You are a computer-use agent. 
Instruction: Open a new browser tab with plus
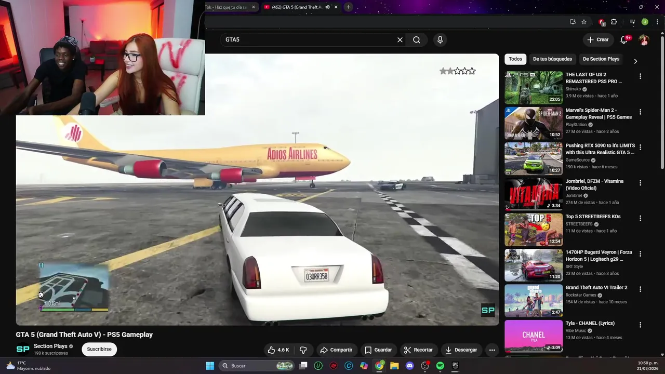tap(348, 7)
